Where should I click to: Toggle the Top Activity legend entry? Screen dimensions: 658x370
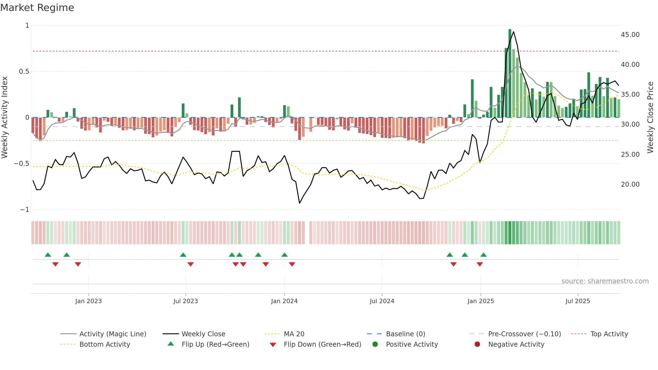click(600, 334)
